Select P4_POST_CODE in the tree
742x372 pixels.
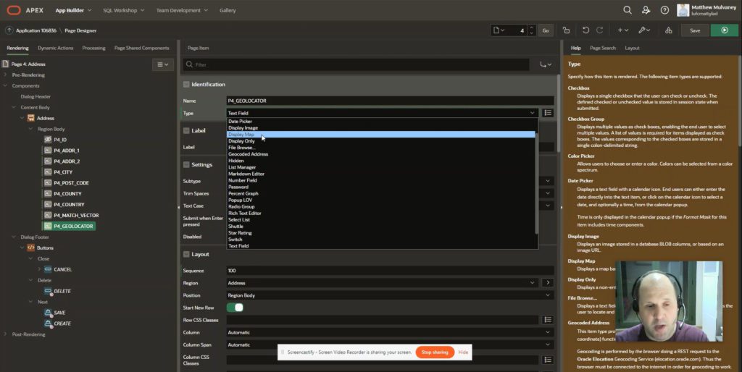coord(71,182)
